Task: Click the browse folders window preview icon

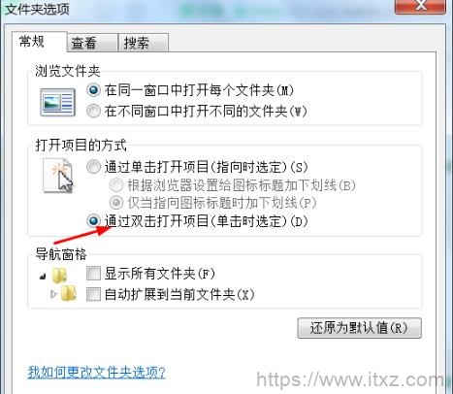Action: click(x=58, y=102)
